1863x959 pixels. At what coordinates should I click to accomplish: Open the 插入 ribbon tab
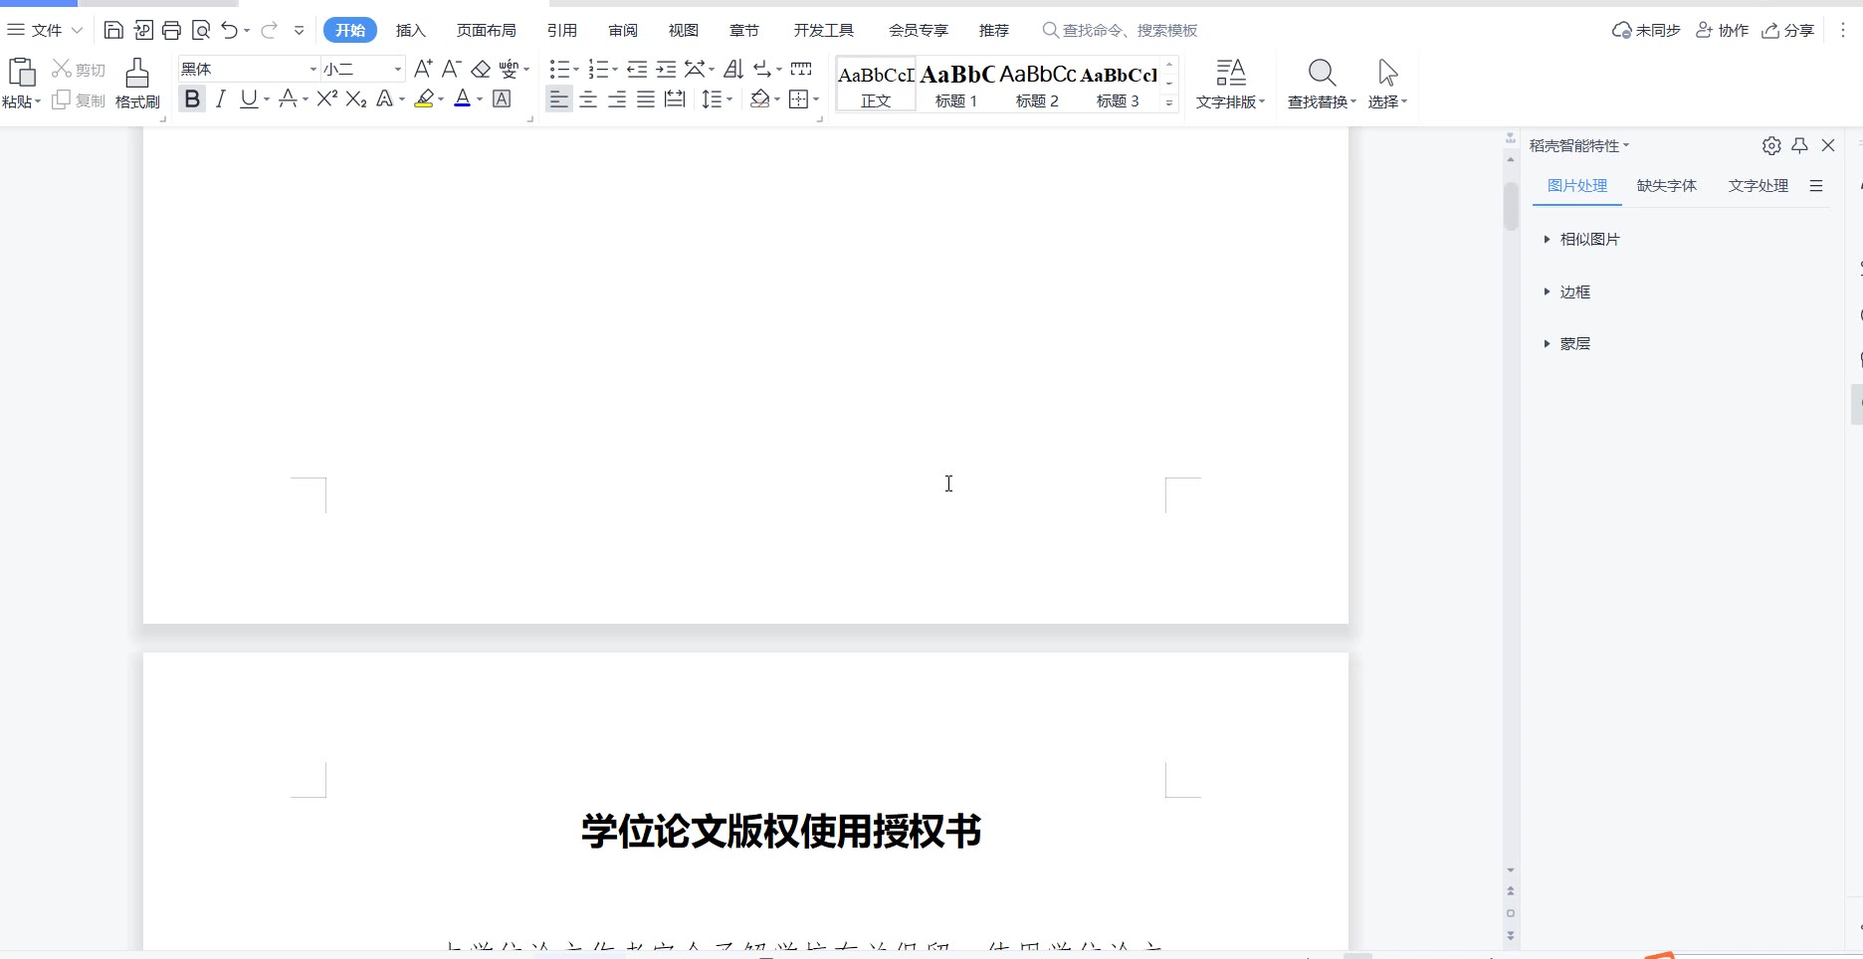click(x=411, y=30)
